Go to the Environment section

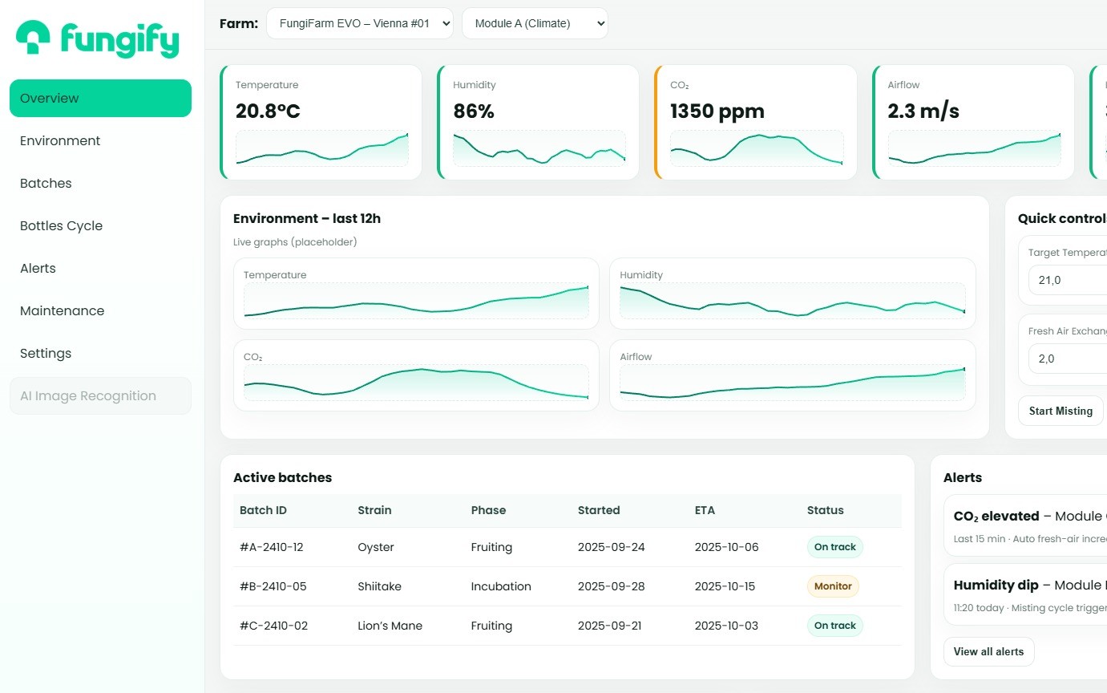60,140
